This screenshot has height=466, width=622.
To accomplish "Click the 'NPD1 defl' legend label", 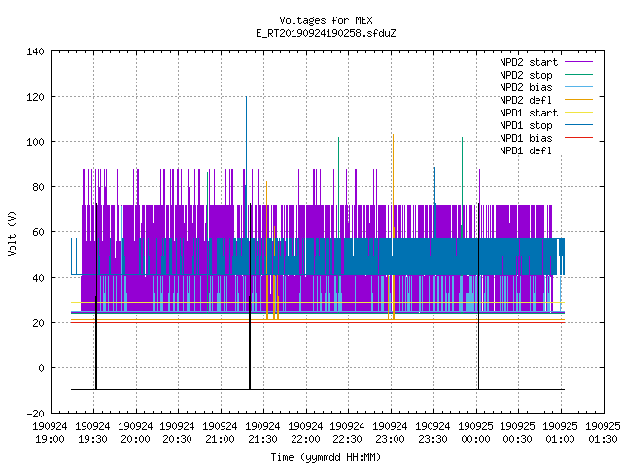I will click(526, 151).
